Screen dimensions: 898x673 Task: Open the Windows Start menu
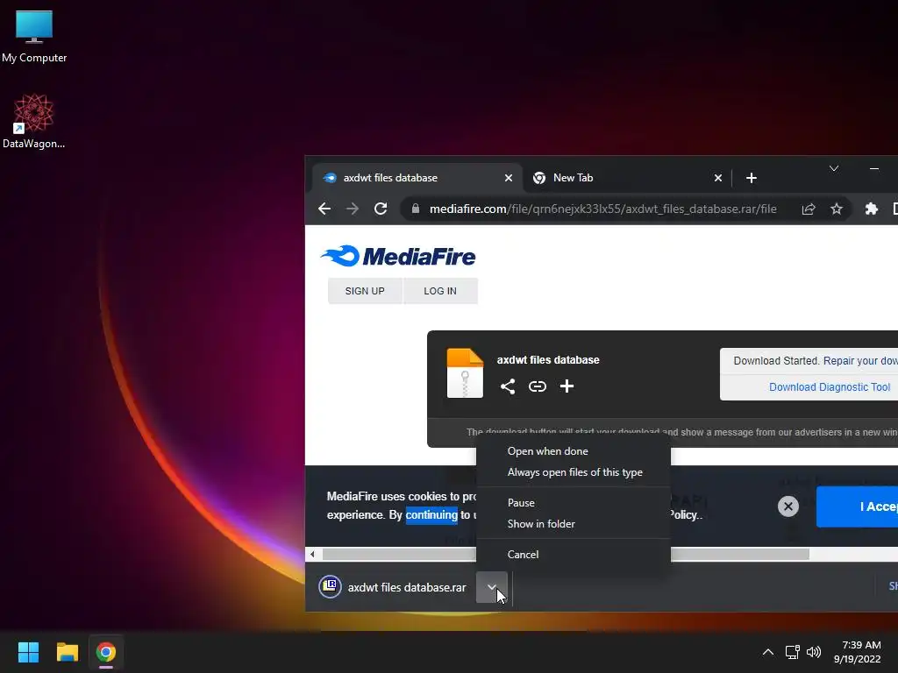pos(28,652)
